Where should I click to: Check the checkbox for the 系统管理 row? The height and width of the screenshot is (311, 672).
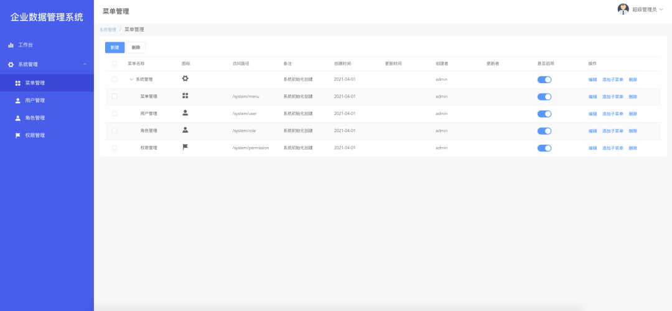point(114,79)
